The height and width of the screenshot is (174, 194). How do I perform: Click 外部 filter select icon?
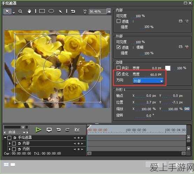tap(180, 47)
